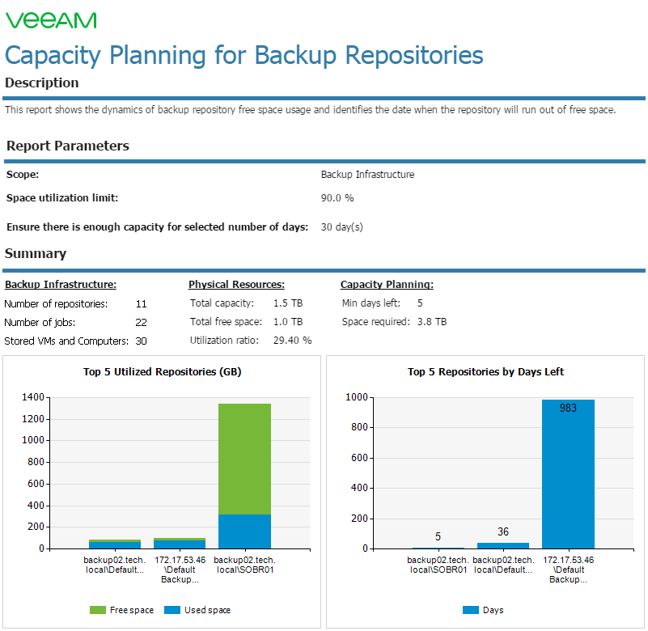
Task: Click the 'Free space' legend label
Action: [132, 610]
